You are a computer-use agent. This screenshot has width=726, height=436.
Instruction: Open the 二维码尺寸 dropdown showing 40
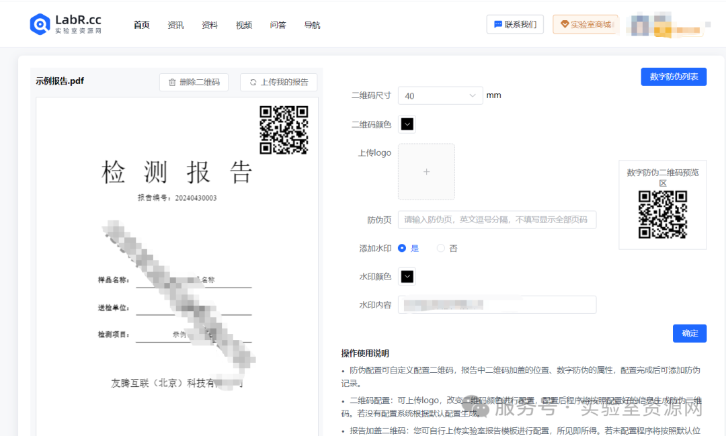coord(440,96)
